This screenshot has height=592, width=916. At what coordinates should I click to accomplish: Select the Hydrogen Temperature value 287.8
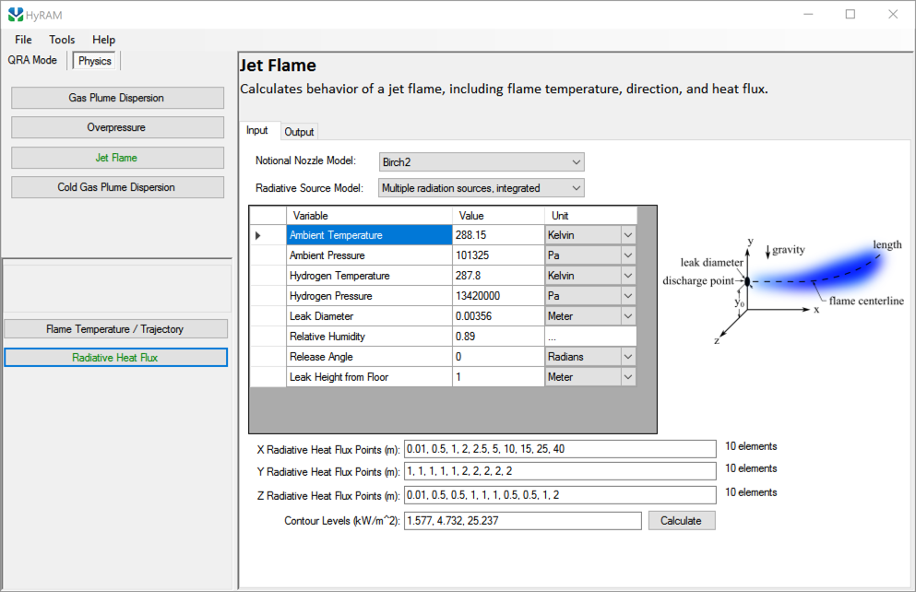tap(498, 276)
